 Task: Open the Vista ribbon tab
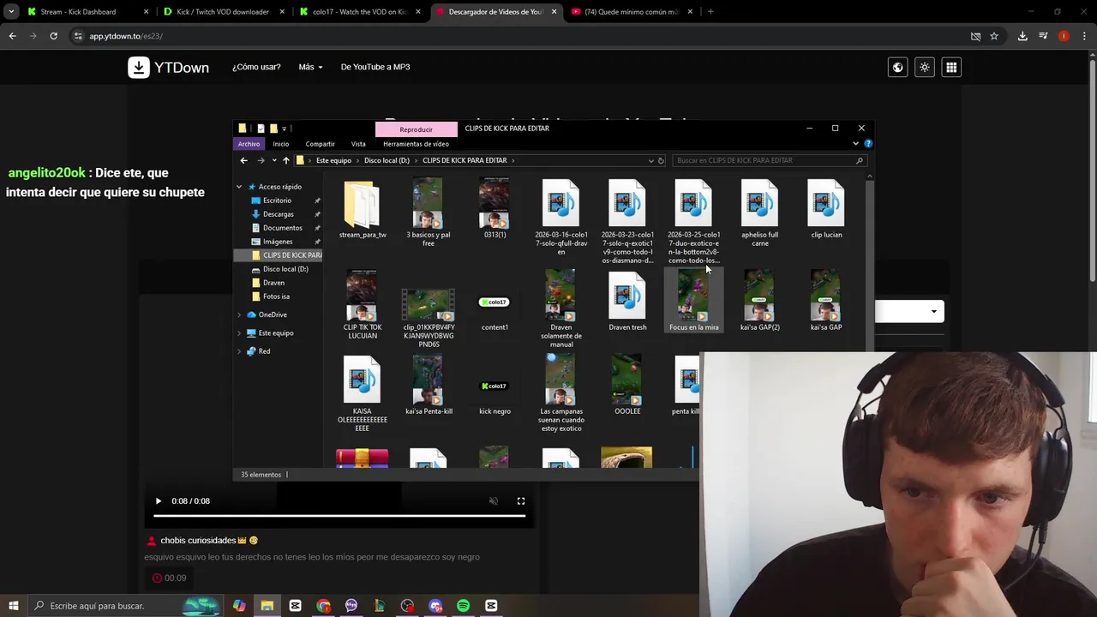click(358, 144)
